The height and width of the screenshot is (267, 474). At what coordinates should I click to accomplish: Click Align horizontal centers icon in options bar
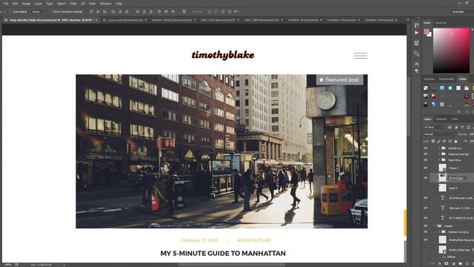(120, 12)
